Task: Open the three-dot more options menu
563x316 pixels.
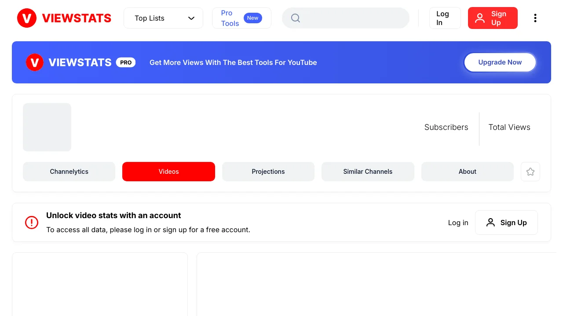Action: [535, 18]
